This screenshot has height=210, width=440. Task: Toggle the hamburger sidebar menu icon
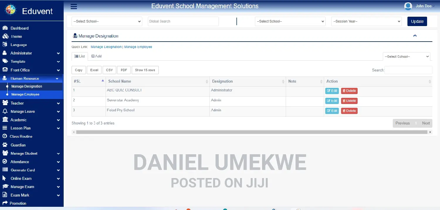(74, 6)
